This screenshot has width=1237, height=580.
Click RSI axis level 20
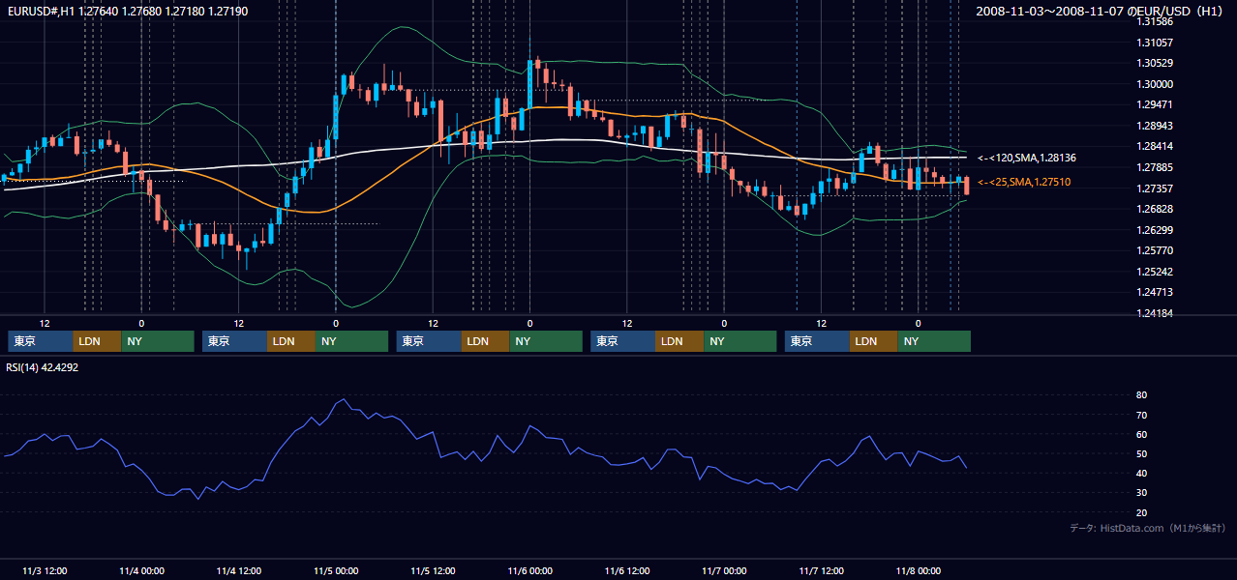coord(1142,512)
